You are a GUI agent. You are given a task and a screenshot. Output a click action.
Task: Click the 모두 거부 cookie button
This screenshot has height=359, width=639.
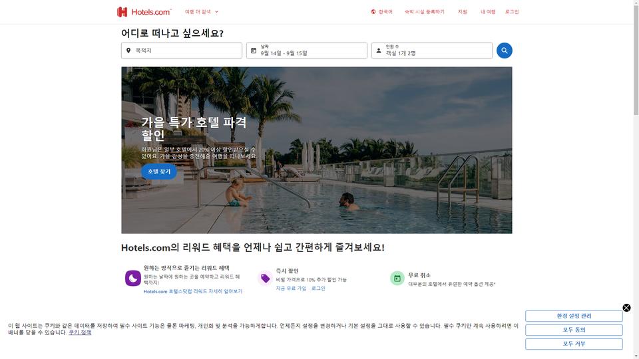(x=574, y=344)
